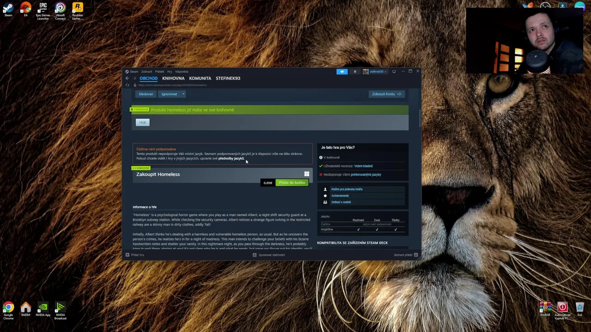The height and width of the screenshot is (332, 591).
Task: Click the Přidat hru plus icon
Action: [x=127, y=255]
